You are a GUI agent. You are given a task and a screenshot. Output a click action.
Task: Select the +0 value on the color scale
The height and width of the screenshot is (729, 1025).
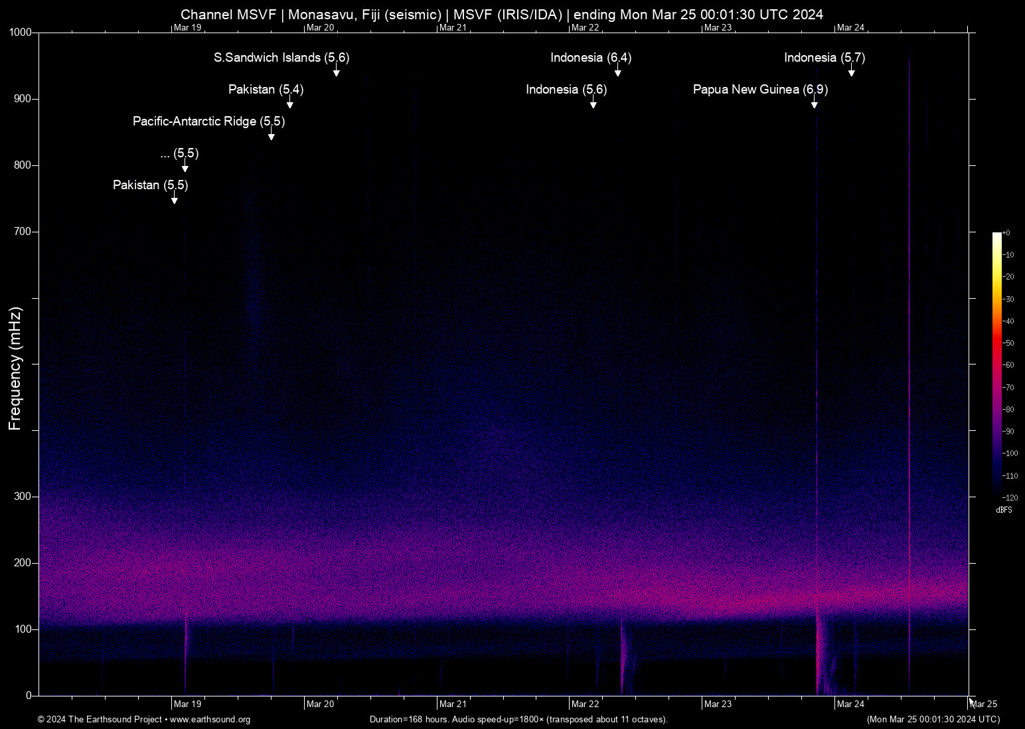[x=1006, y=233]
